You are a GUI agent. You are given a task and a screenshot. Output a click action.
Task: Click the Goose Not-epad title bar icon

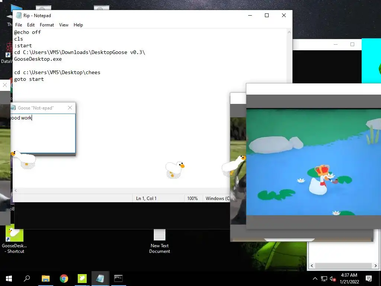14,108
